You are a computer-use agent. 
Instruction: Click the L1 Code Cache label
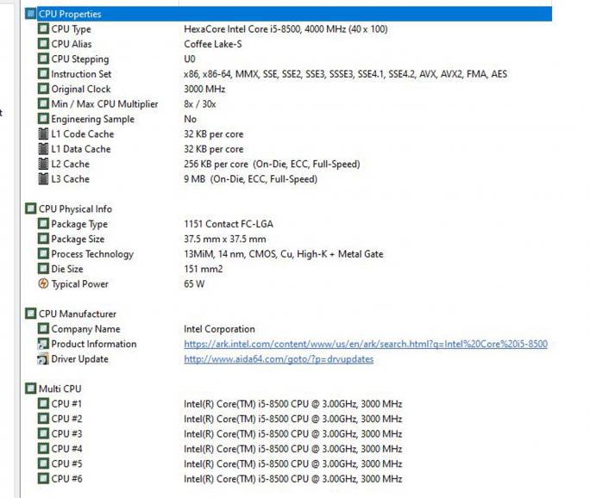coord(83,134)
